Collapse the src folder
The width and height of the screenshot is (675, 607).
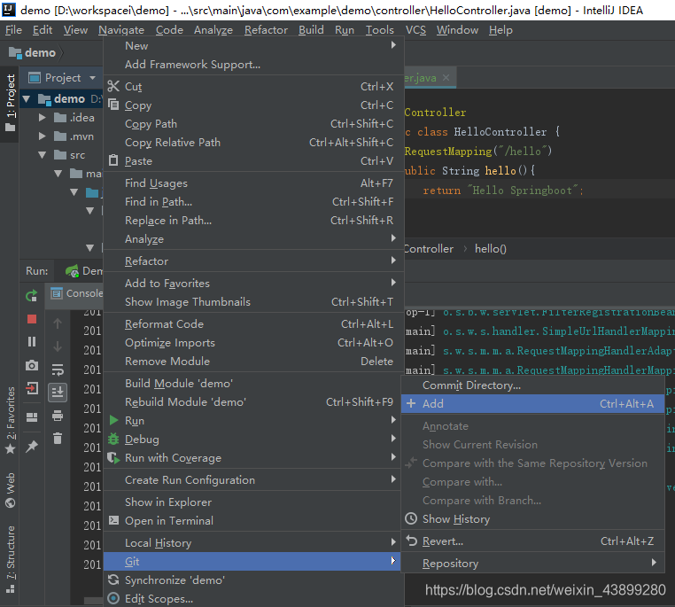(x=42, y=155)
